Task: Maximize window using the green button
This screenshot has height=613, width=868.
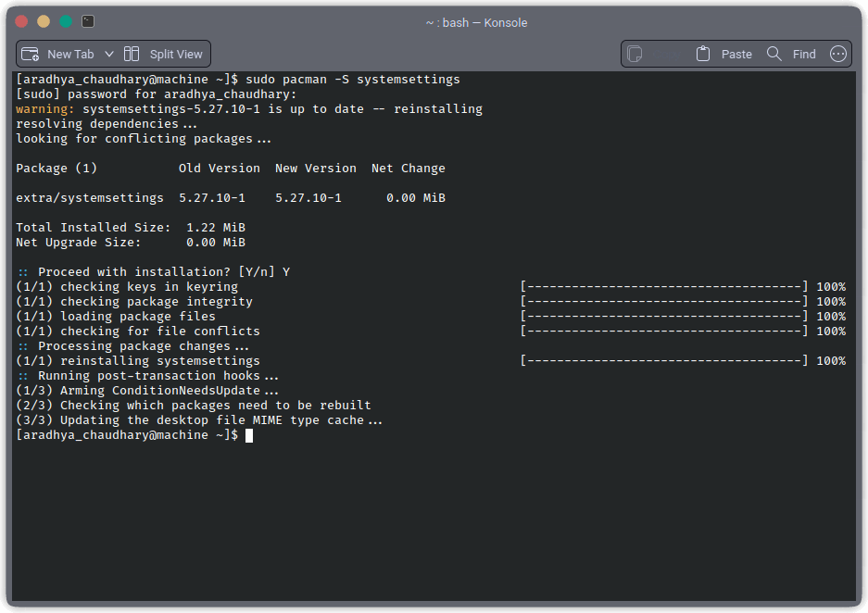Action: [66, 21]
